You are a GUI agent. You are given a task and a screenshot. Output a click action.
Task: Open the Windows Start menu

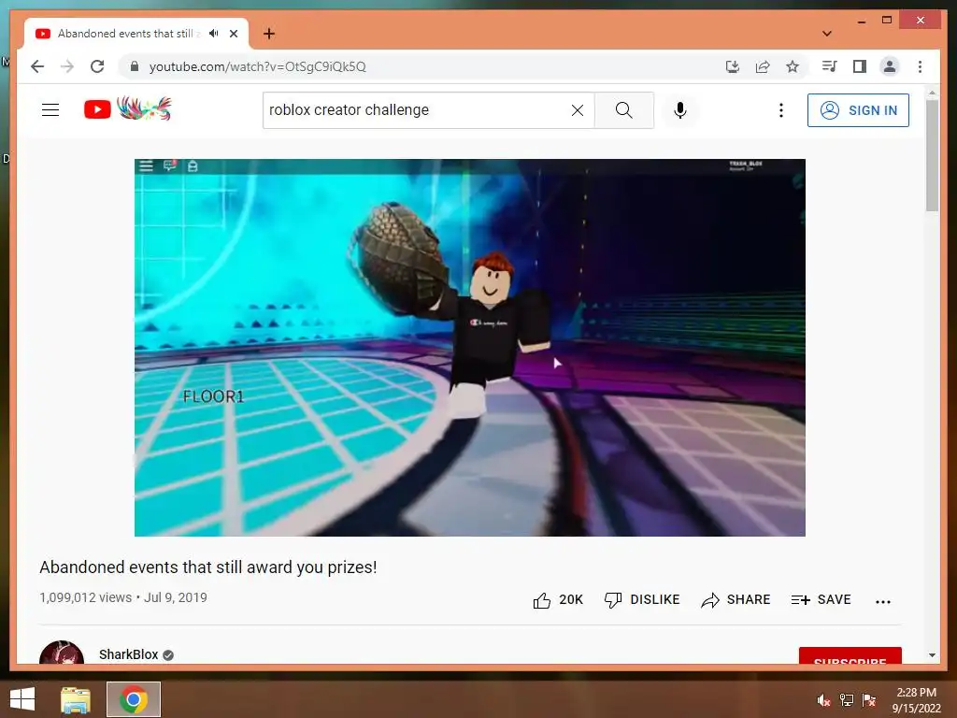tap(22, 699)
